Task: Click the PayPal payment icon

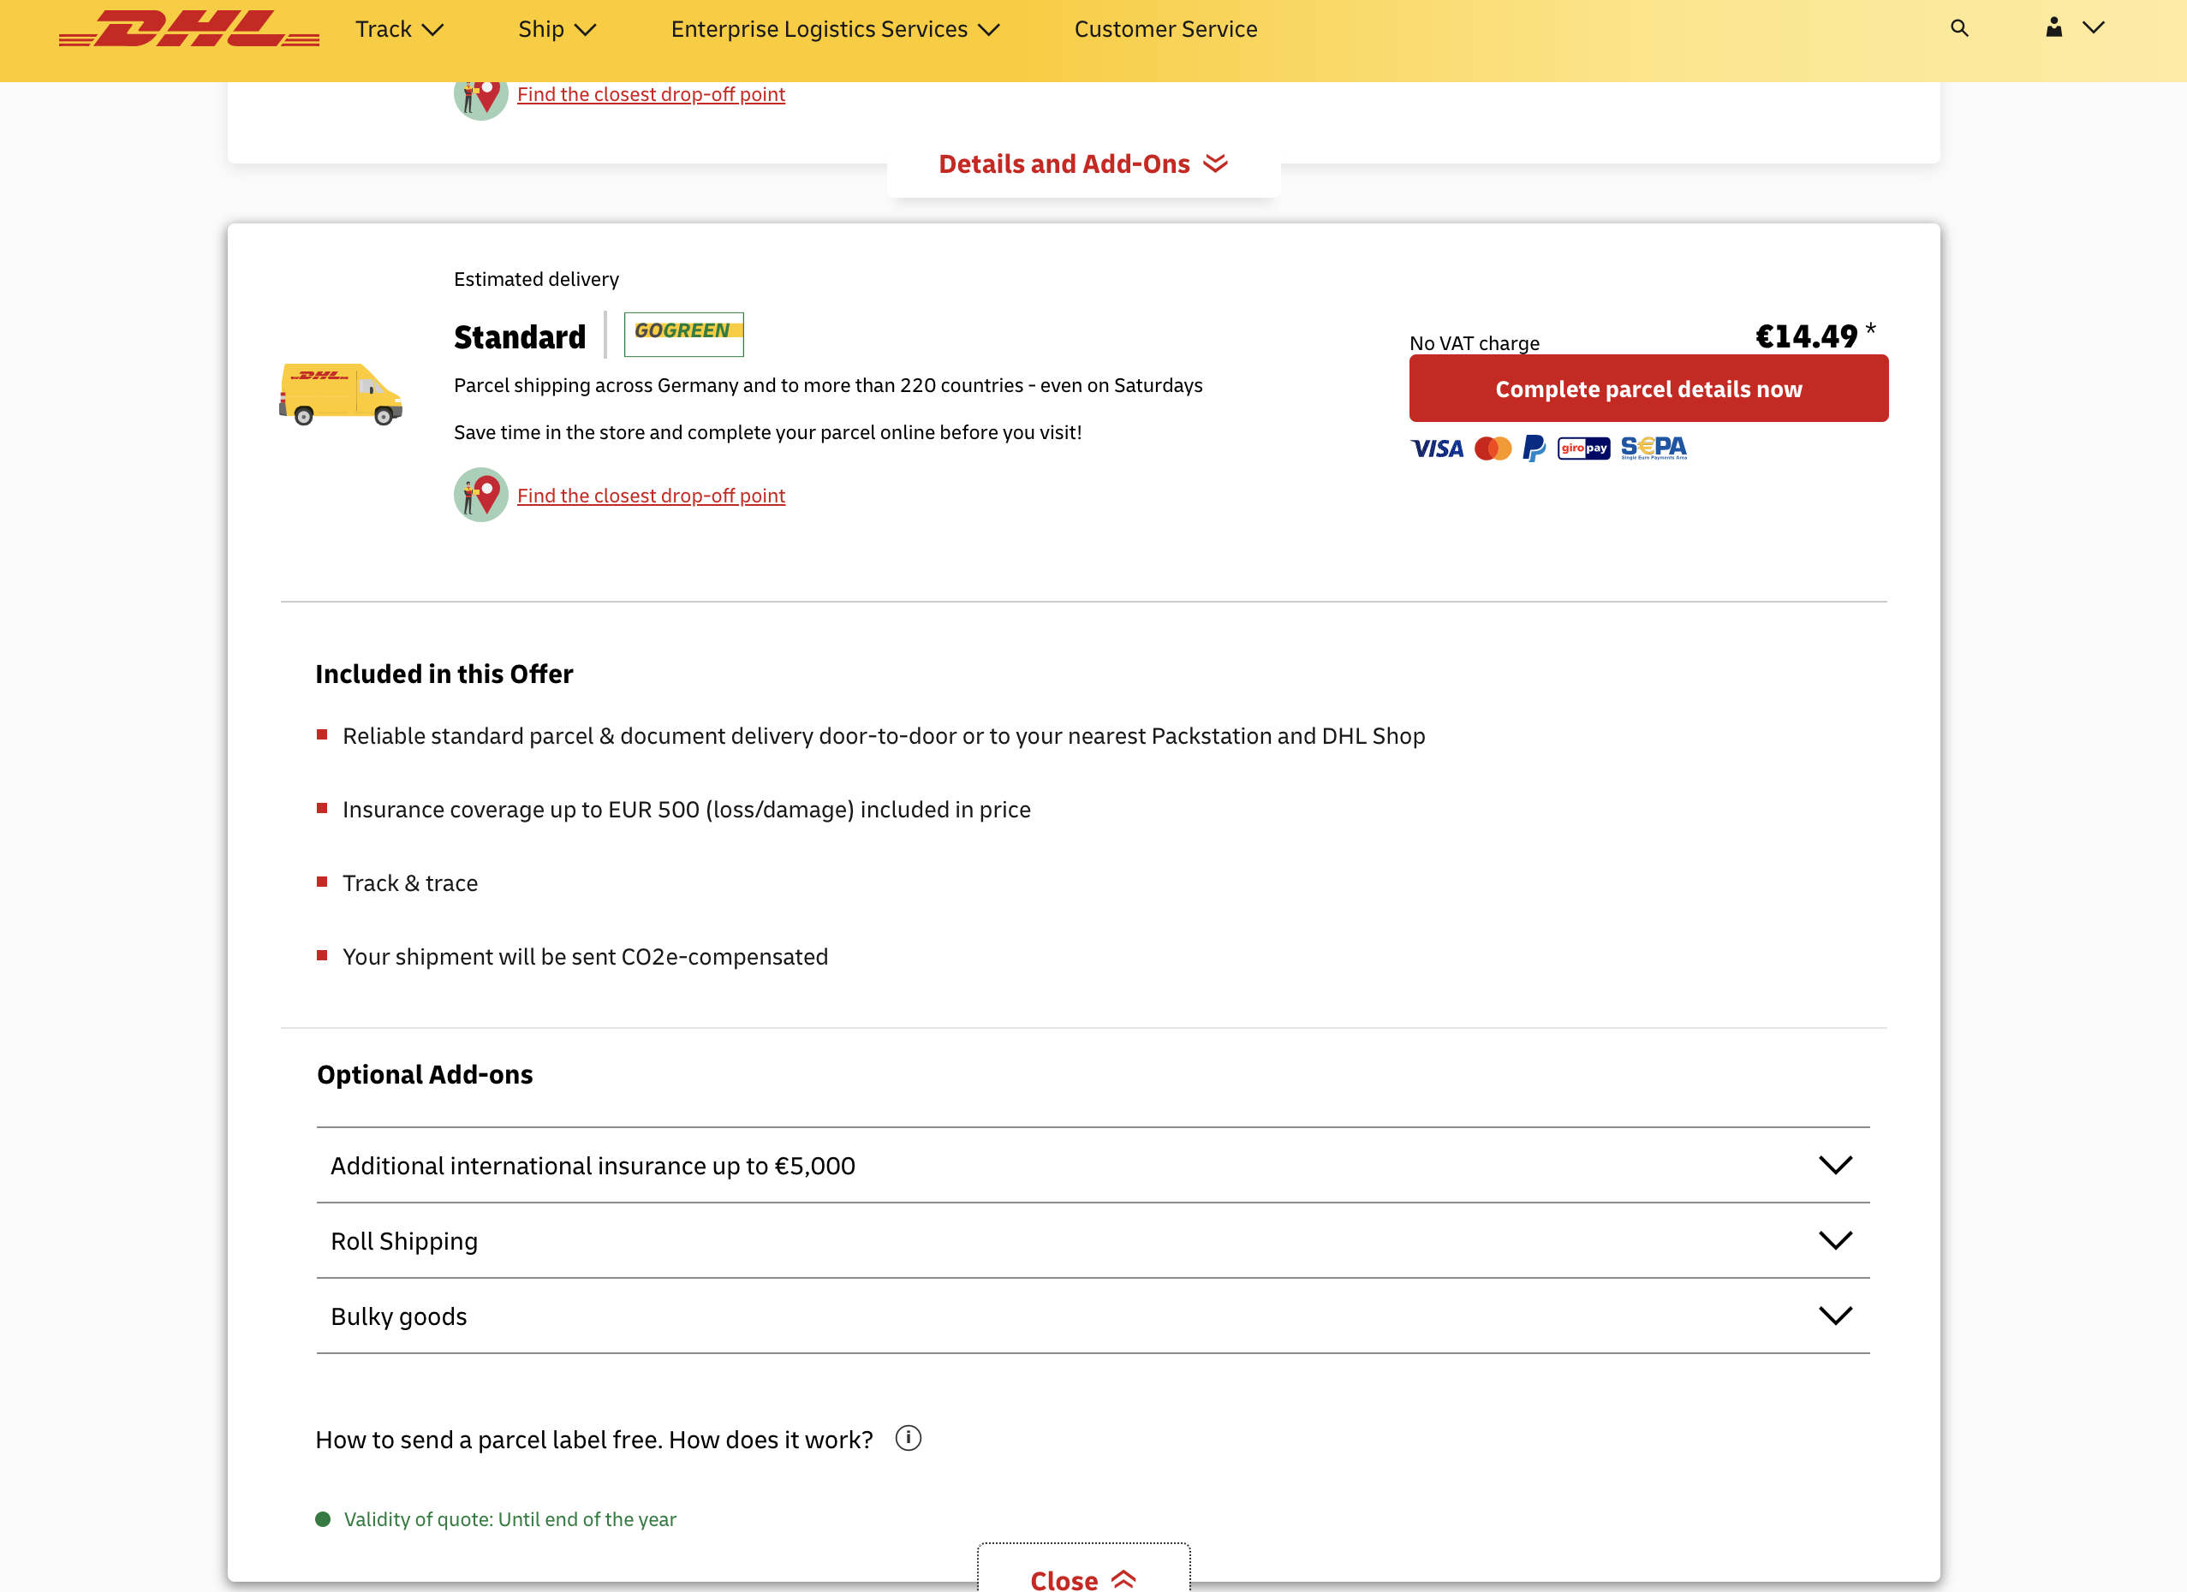Action: point(1534,448)
